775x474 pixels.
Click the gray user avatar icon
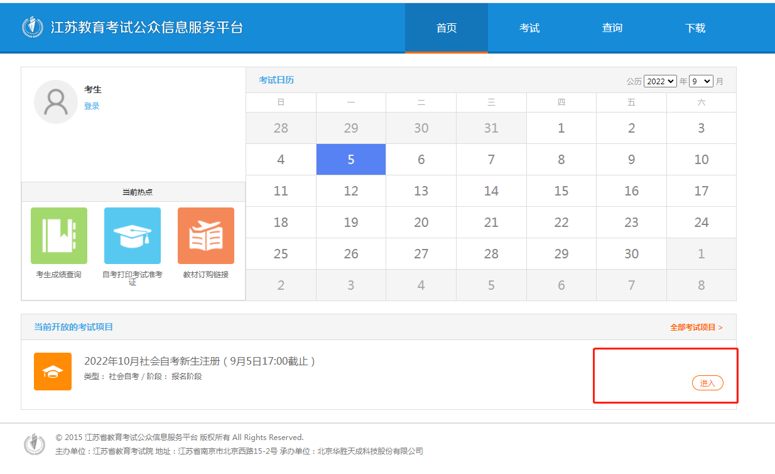(56, 102)
